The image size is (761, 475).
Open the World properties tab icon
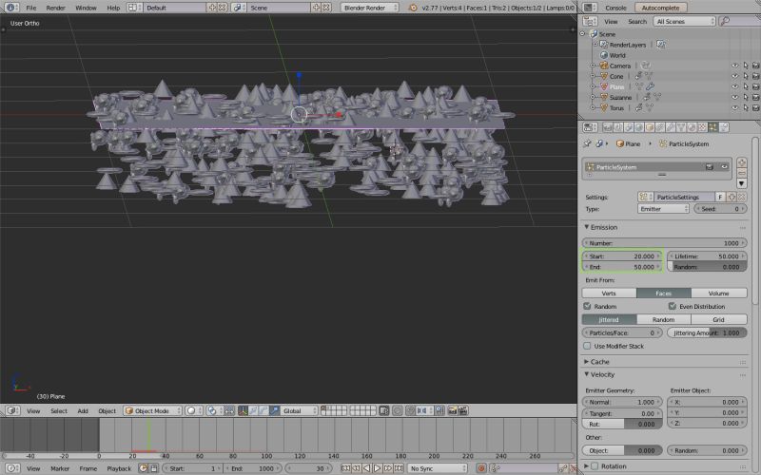point(639,127)
